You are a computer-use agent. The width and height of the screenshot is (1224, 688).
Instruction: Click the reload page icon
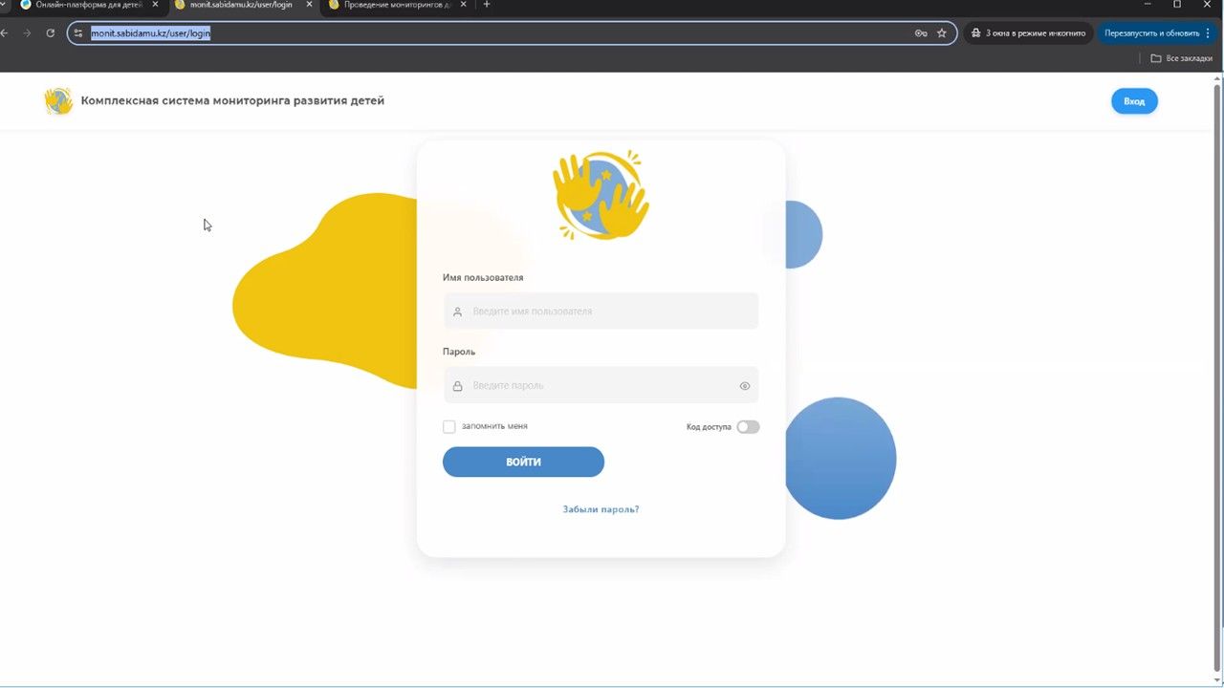pos(51,33)
